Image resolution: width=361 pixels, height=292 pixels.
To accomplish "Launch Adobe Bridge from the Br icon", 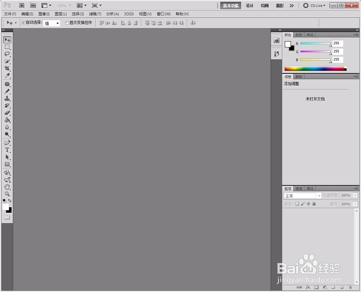I will point(22,5).
